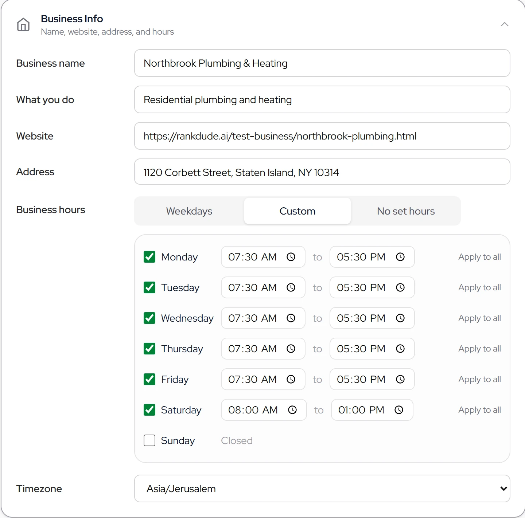Apply Friday hours to all days
Image resolution: width=525 pixels, height=518 pixels.
coord(479,379)
